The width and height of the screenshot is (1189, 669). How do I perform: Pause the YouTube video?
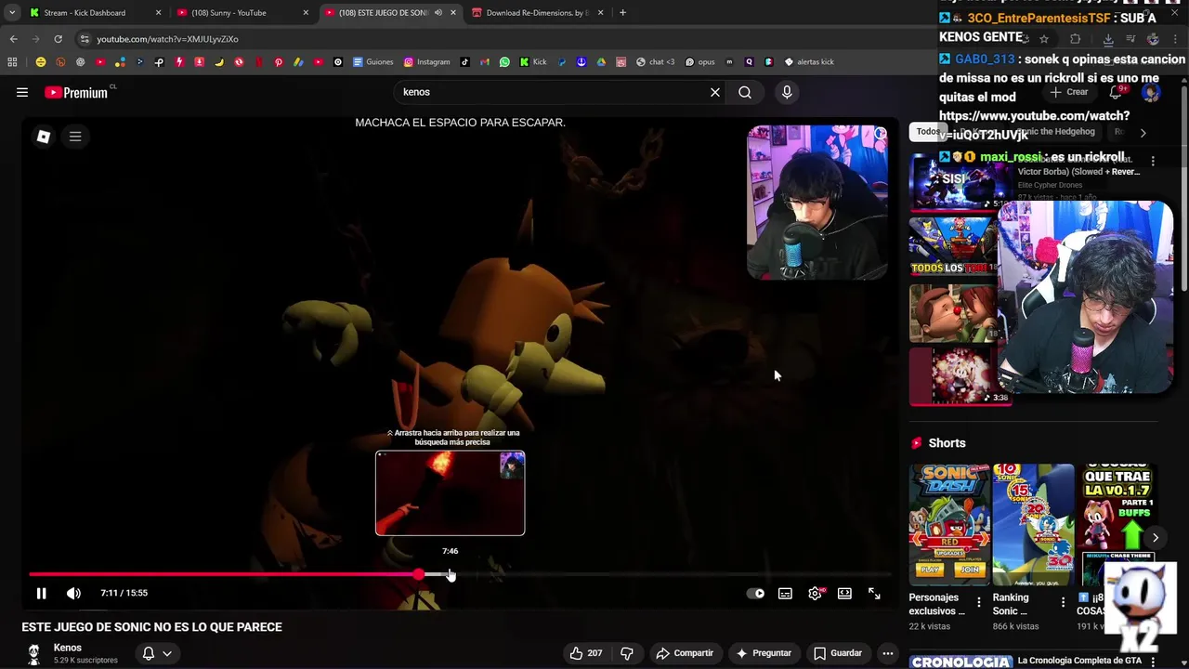pos(41,593)
